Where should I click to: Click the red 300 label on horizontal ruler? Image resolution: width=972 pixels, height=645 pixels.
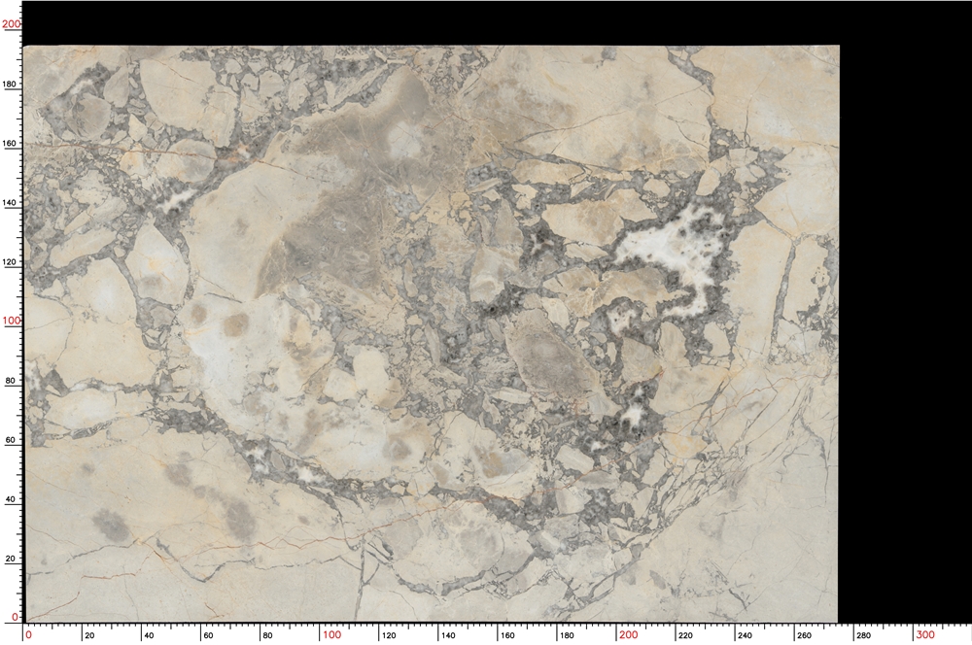925,634
